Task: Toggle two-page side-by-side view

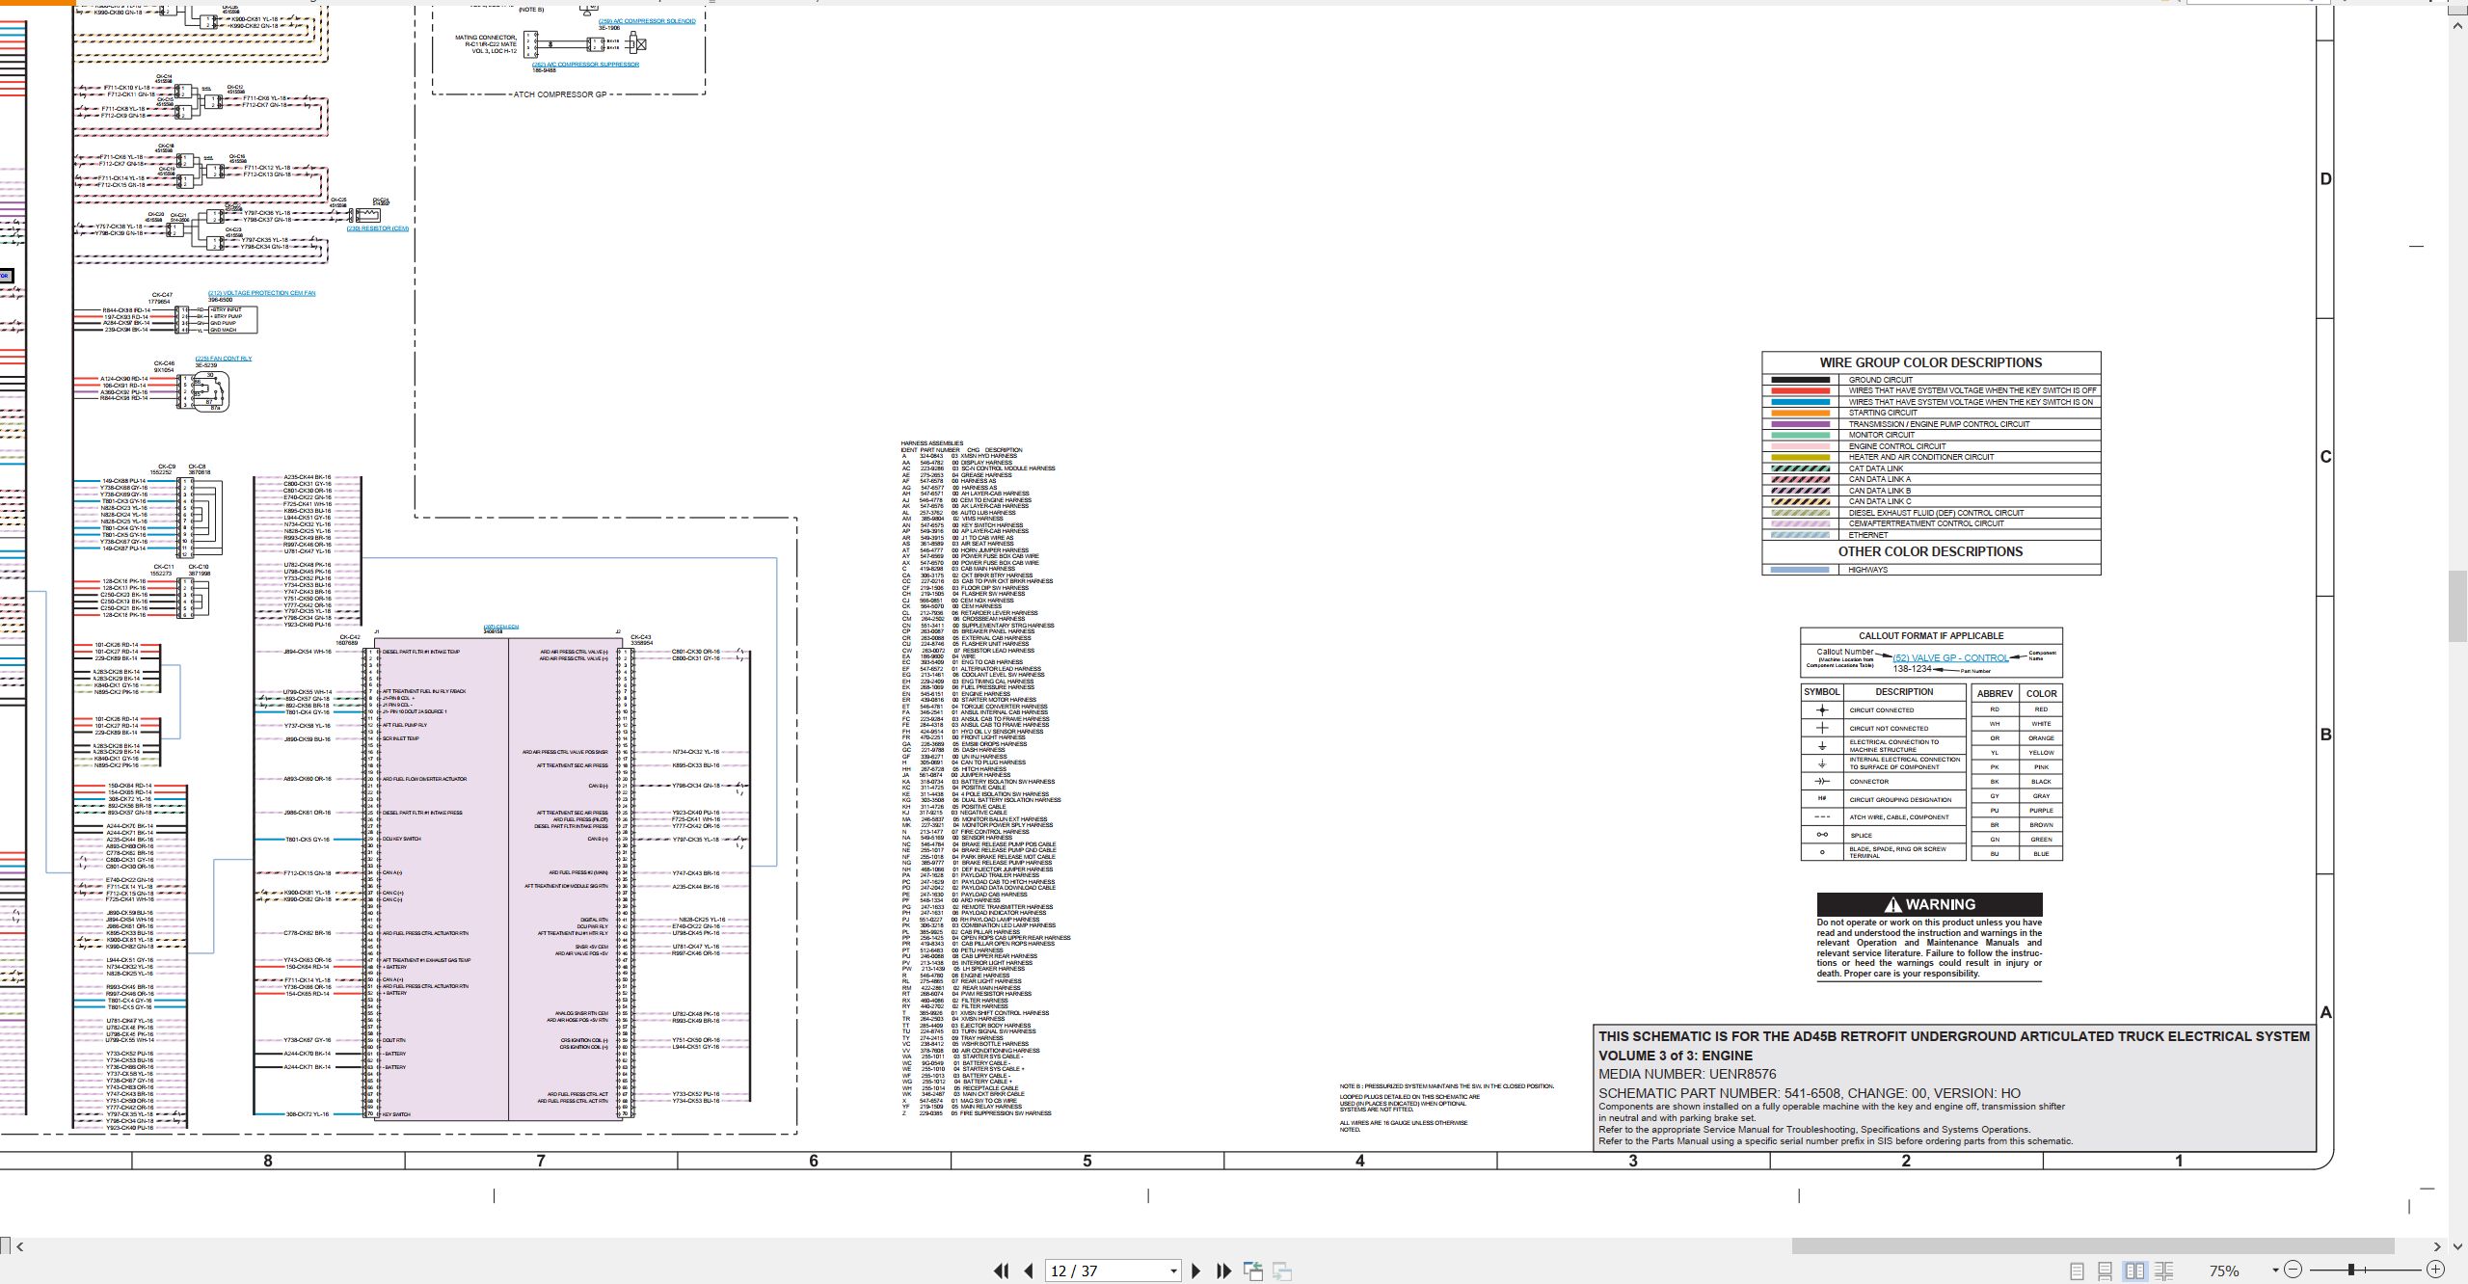Action: (2134, 1271)
